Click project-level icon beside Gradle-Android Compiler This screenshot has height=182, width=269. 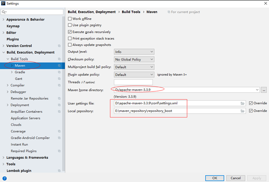(x=59, y=138)
